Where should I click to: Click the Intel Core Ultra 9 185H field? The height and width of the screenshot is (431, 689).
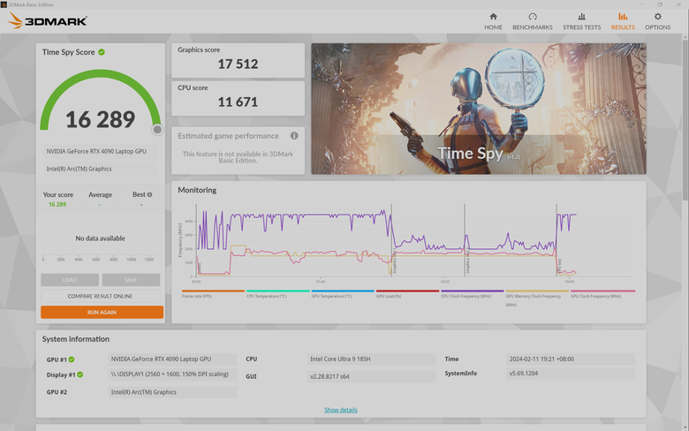[x=371, y=359]
